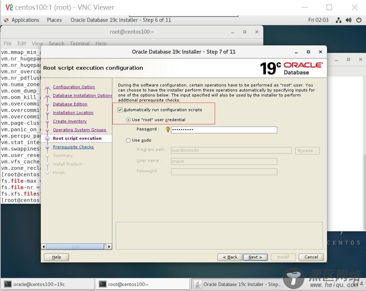Image resolution: width=366 pixels, height=291 pixels.
Task: Click Oracle Database 19c Installer title in top bar
Action: point(121,20)
